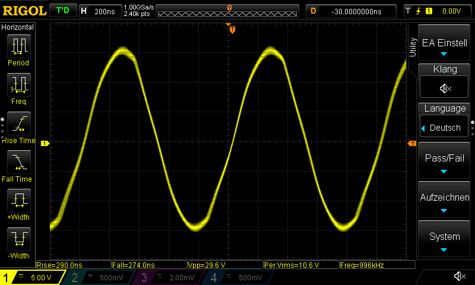Viewport: 475px width, 285px height.
Task: Select the Fall Time measurement icon
Action: 19,162
